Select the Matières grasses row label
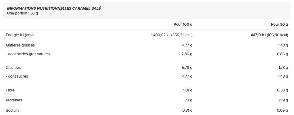294x115 pixels. [x=20, y=45]
